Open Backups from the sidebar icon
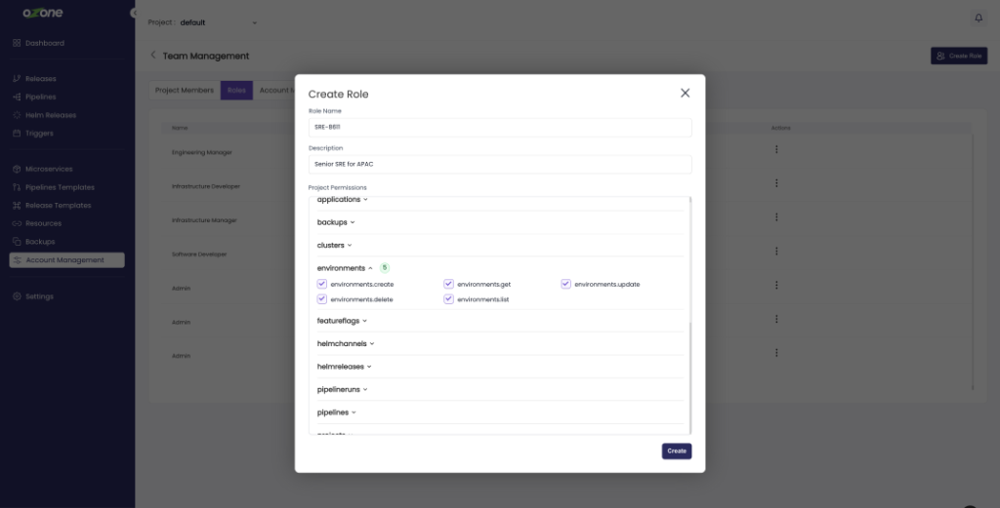The height and width of the screenshot is (508, 1000). pyautogui.click(x=17, y=242)
